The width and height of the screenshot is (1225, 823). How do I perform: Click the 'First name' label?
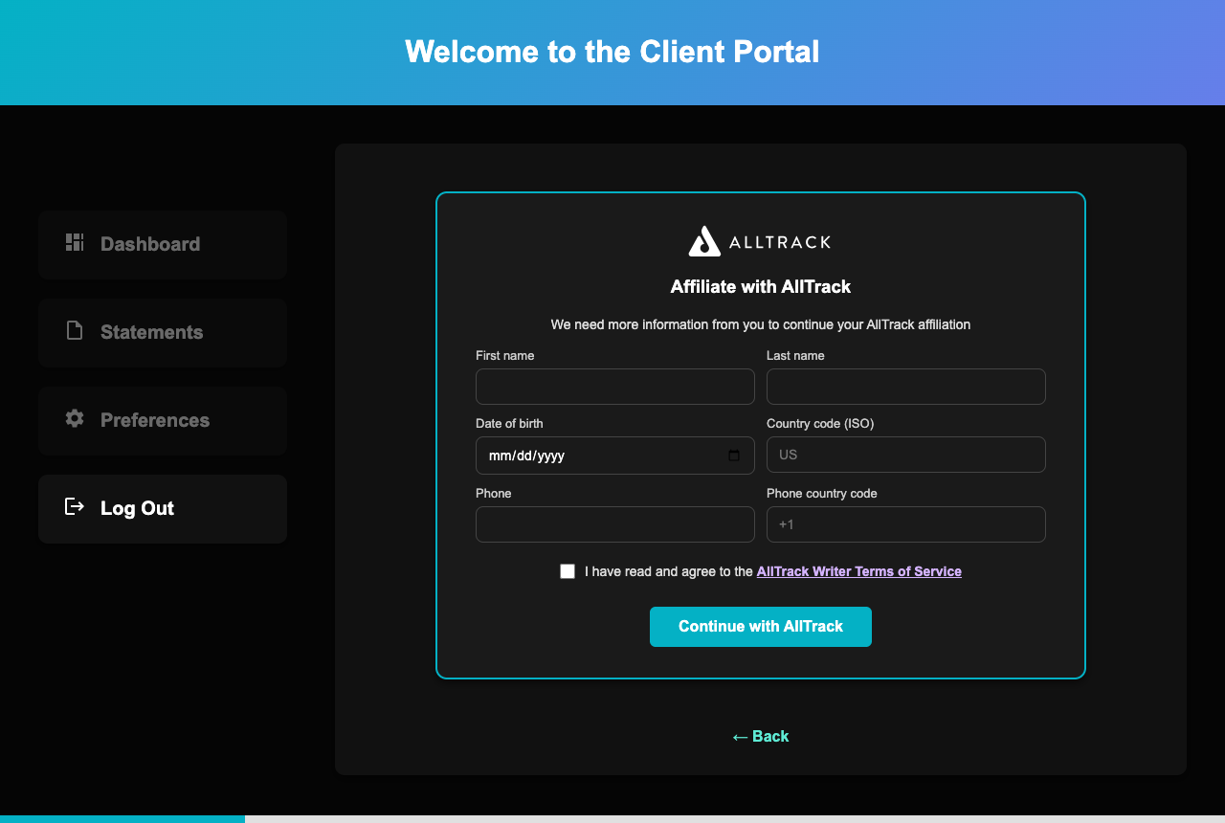(505, 356)
